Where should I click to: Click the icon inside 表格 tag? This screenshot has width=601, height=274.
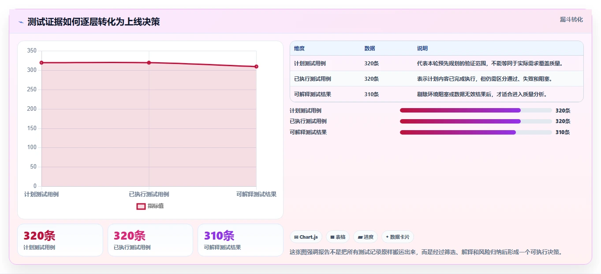[332, 237]
